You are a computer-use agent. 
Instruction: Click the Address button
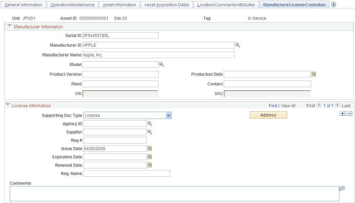pyautogui.click(x=268, y=115)
